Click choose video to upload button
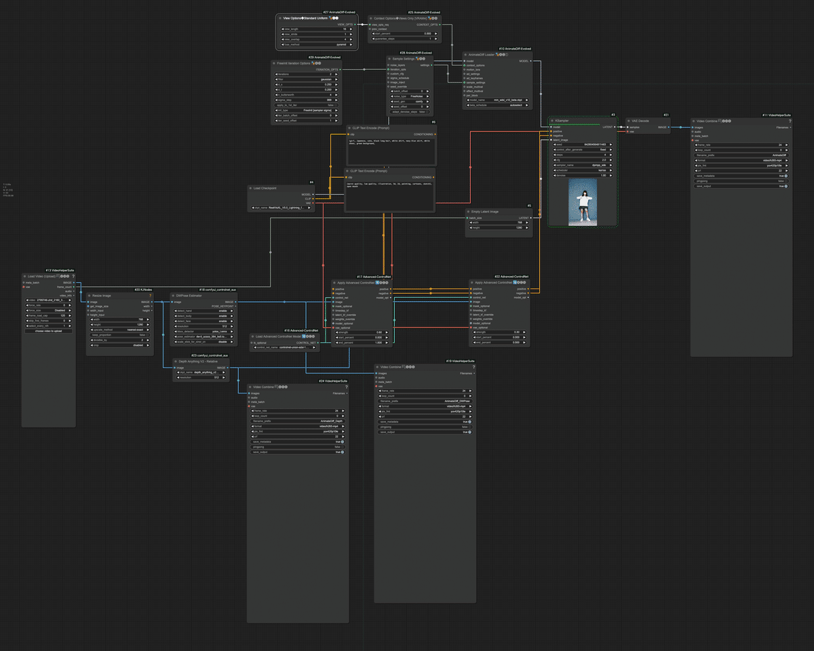This screenshot has height=651, width=814. (48, 331)
